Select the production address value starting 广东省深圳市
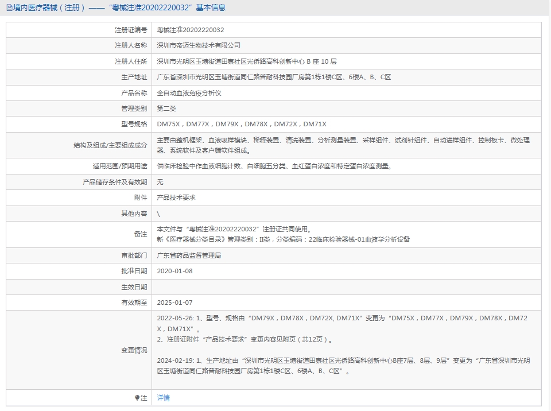This screenshot has height=411, width=551. click(274, 77)
